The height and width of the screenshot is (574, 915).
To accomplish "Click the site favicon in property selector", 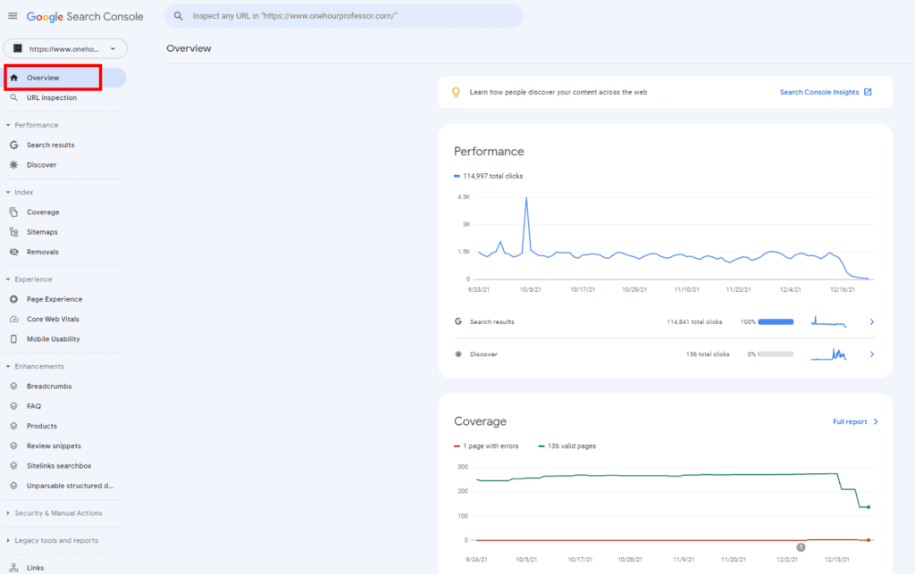I will click(18, 48).
